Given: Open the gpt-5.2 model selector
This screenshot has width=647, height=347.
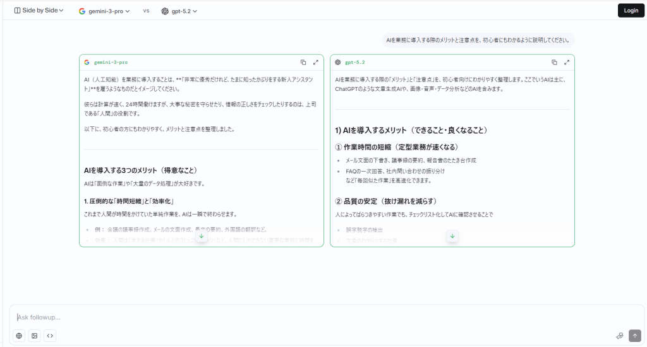Looking at the screenshot, I should [179, 11].
